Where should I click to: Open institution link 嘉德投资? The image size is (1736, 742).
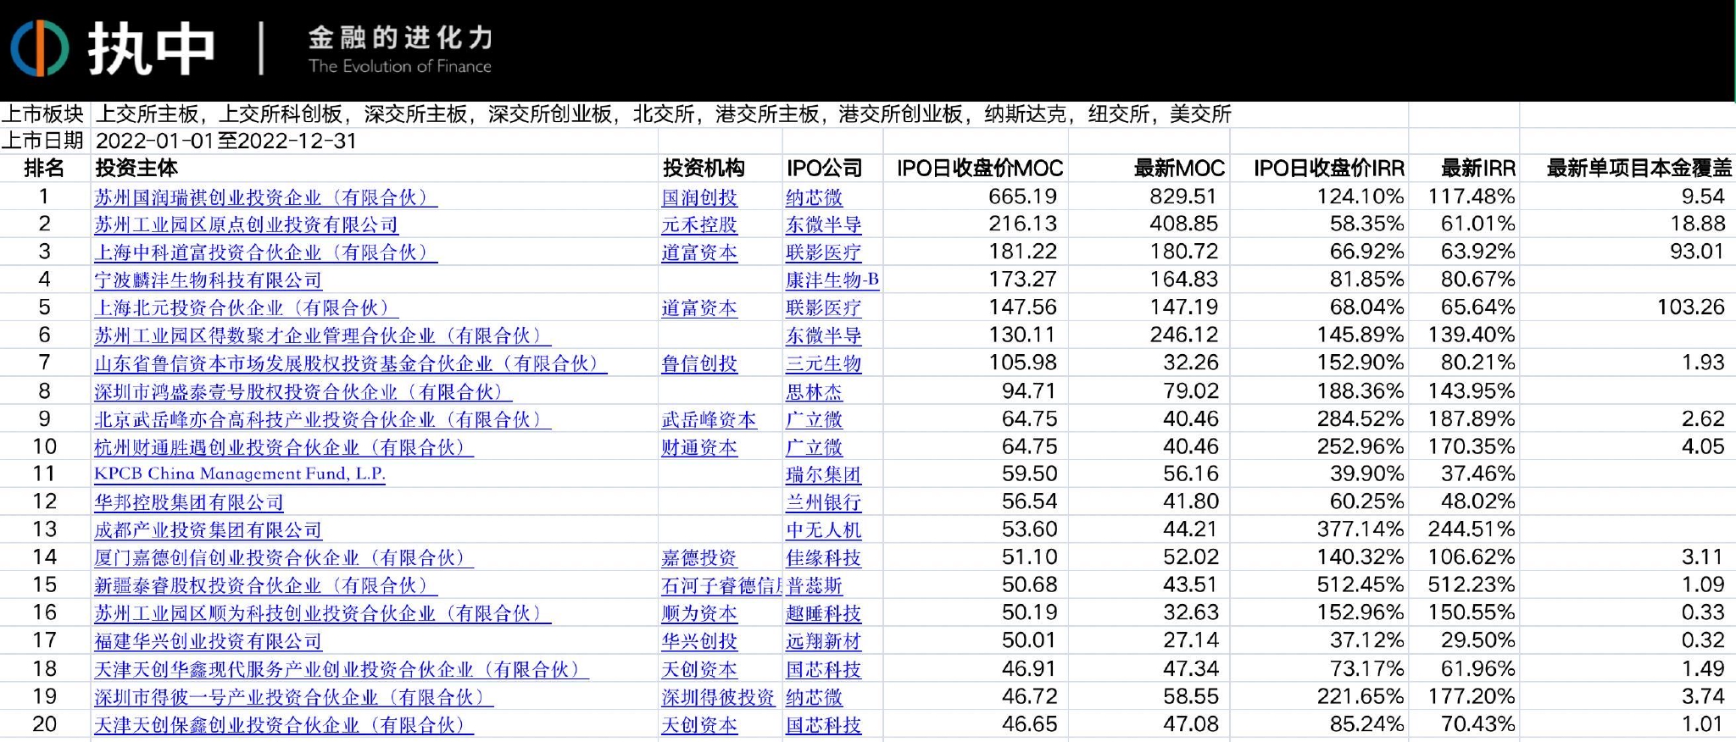(699, 559)
